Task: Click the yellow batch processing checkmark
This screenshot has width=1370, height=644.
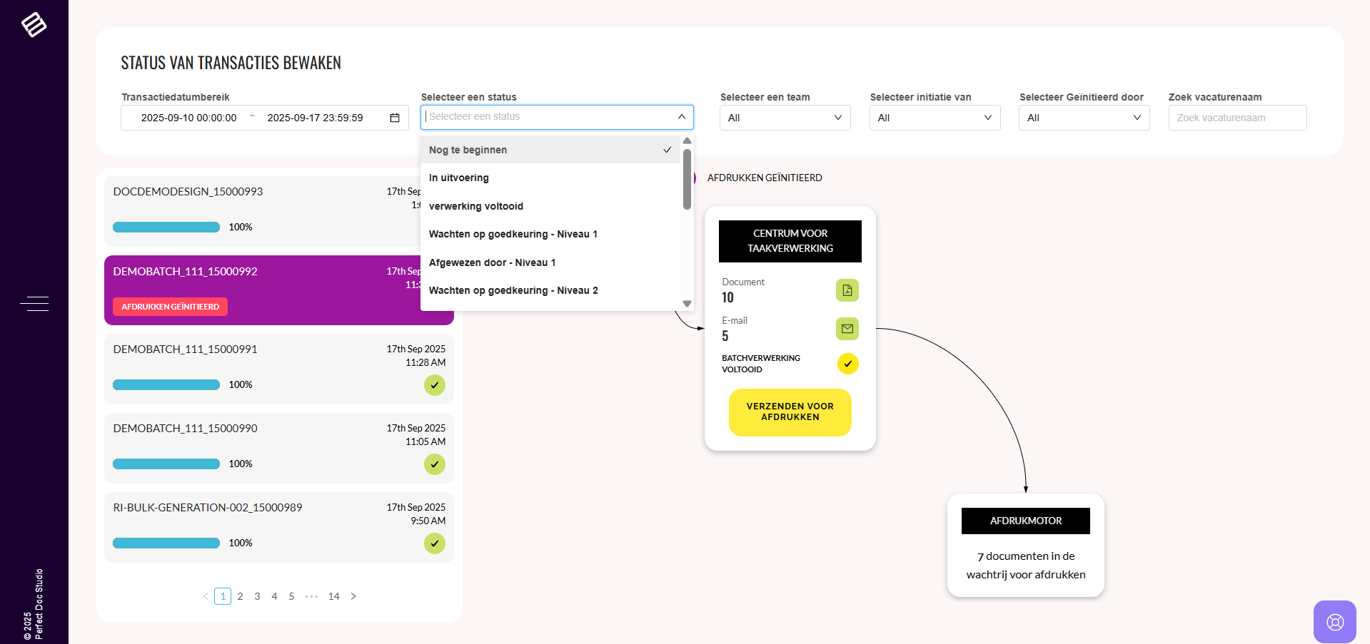Action: (x=847, y=364)
